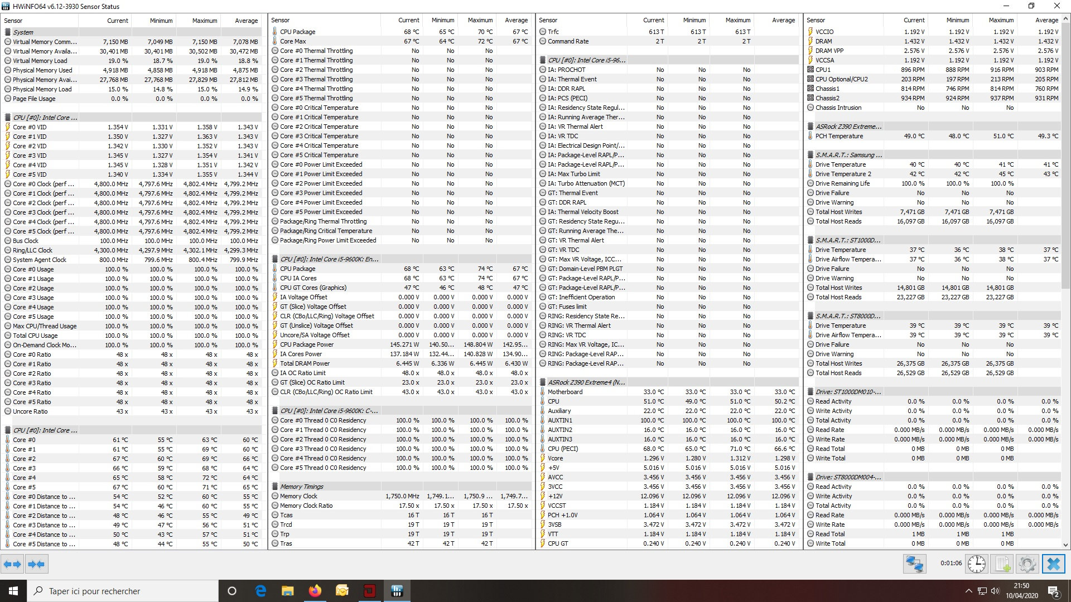Select the Memory Timings group header
The width and height of the screenshot is (1071, 602).
(x=301, y=487)
